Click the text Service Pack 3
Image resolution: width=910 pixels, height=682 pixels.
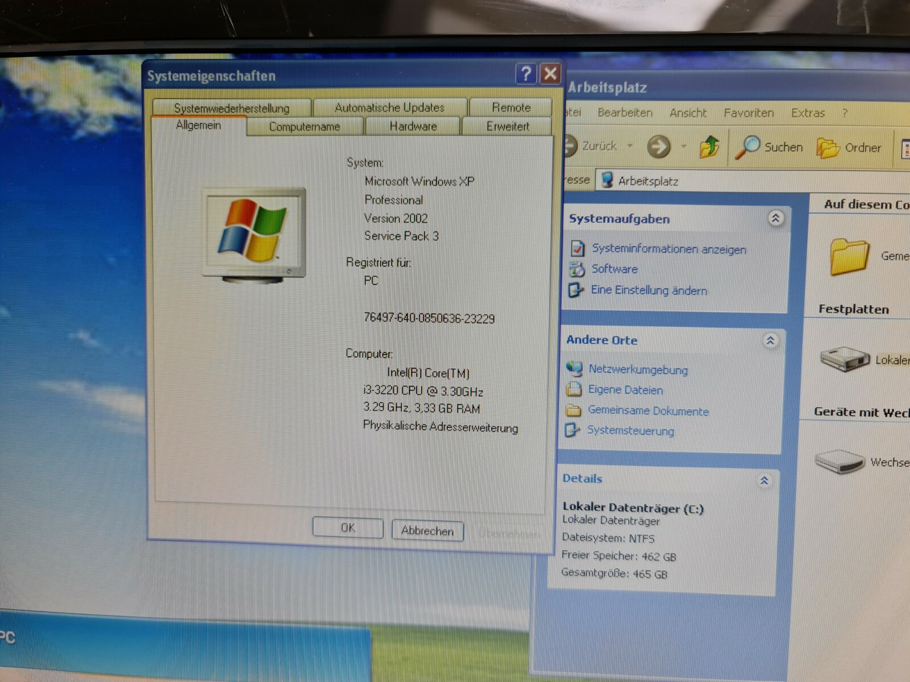[x=402, y=236]
